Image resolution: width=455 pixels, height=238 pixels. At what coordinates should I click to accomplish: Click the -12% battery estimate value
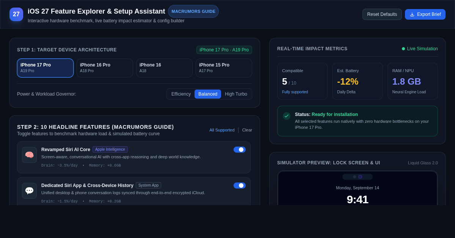coord(348,82)
